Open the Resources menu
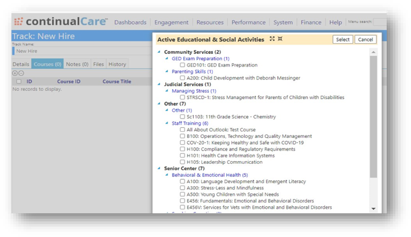The image size is (411, 237). pyautogui.click(x=210, y=23)
